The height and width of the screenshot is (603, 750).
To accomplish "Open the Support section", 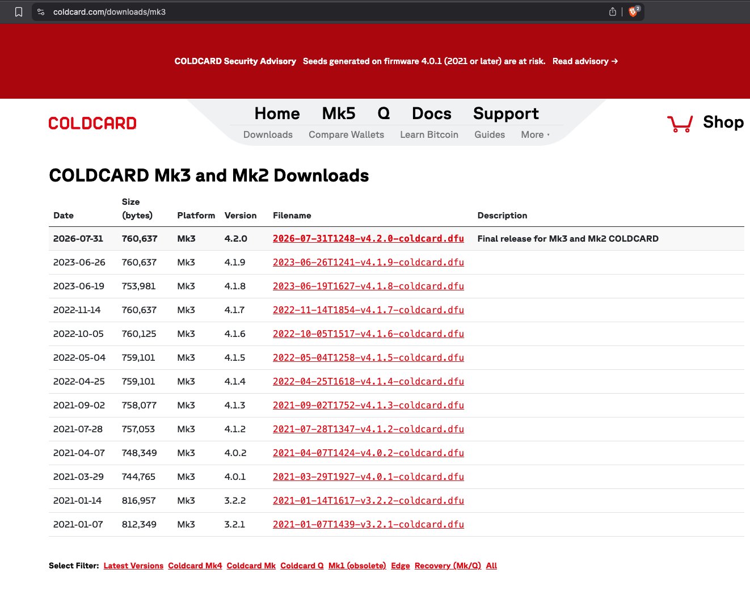I will tap(506, 113).
